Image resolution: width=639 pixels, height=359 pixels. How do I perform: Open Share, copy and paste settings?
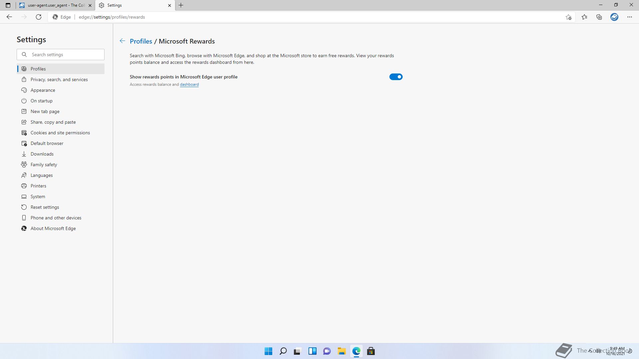(x=61, y=122)
